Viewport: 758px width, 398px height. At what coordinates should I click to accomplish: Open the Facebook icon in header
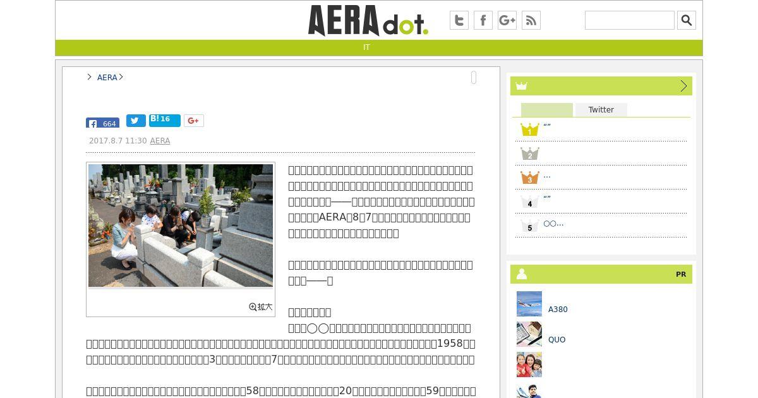(x=483, y=20)
